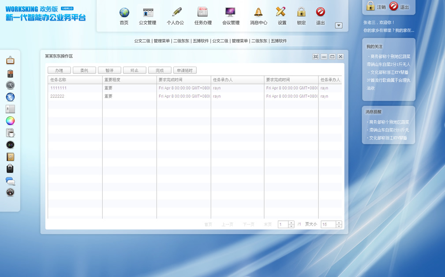Open 设置 pencil-ruler icon
Viewport: 445px width, 277px height.
pyautogui.click(x=280, y=12)
